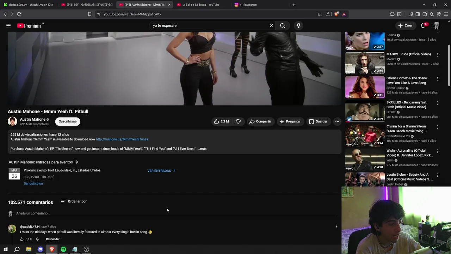Click the Preguntar ask button

click(290, 121)
